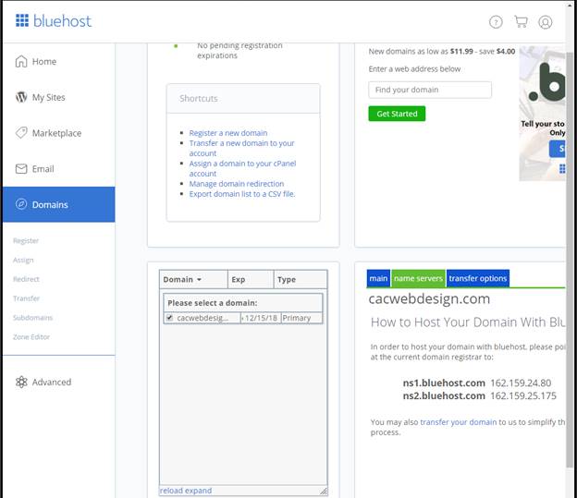Open the user account profile icon
The height and width of the screenshot is (498, 577).
click(x=545, y=22)
